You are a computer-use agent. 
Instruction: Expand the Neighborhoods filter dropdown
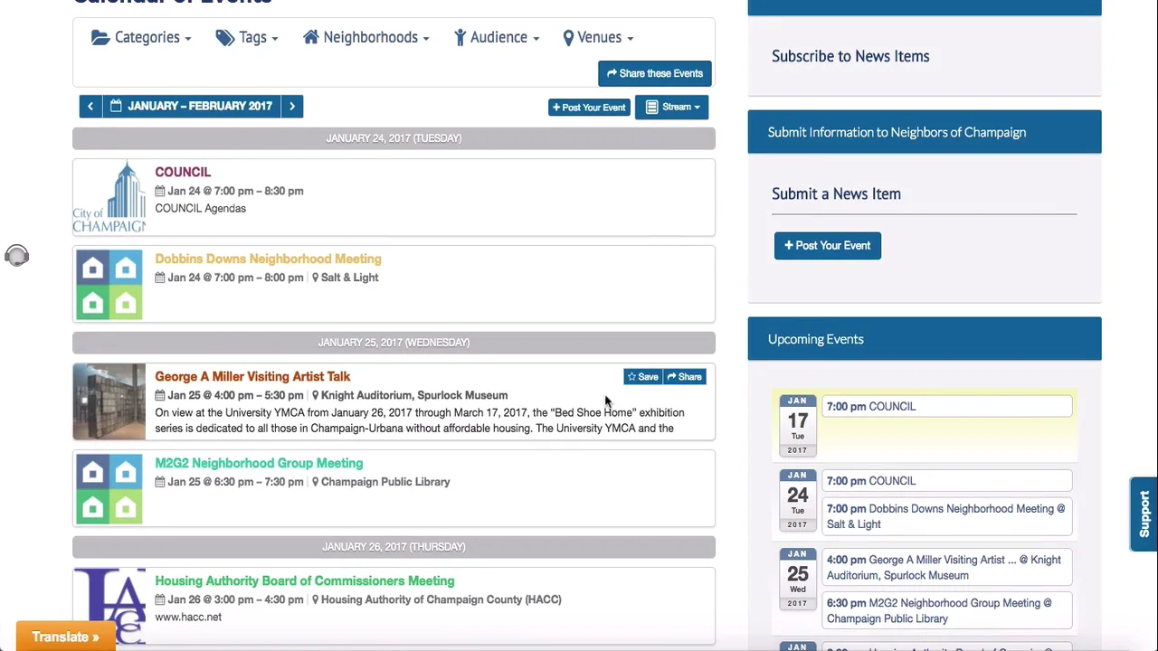click(x=365, y=37)
